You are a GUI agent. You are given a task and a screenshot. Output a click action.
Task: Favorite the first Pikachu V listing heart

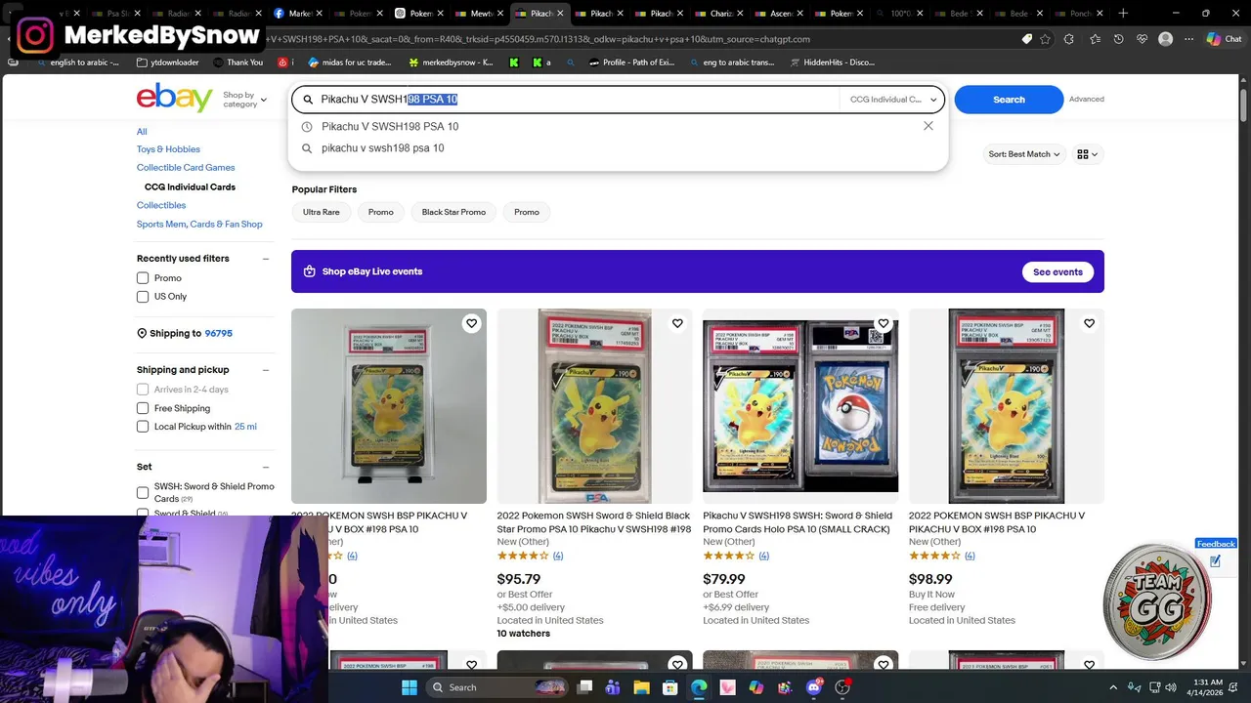(x=471, y=323)
